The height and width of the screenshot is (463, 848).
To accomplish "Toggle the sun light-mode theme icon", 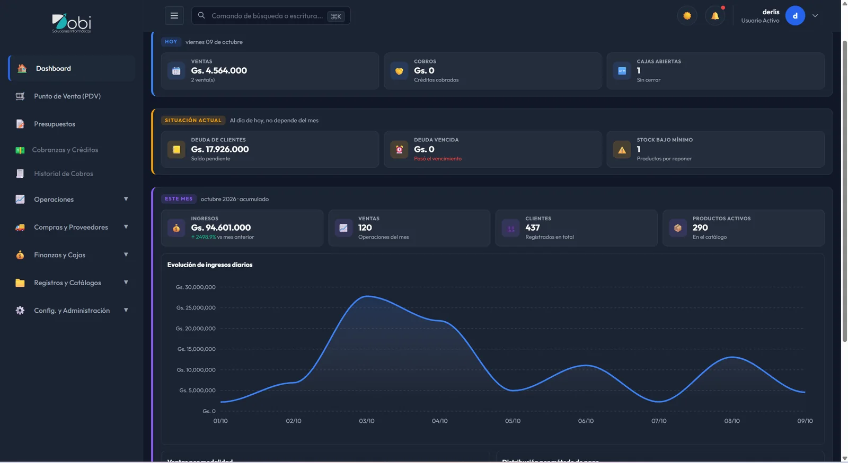I will tap(687, 16).
